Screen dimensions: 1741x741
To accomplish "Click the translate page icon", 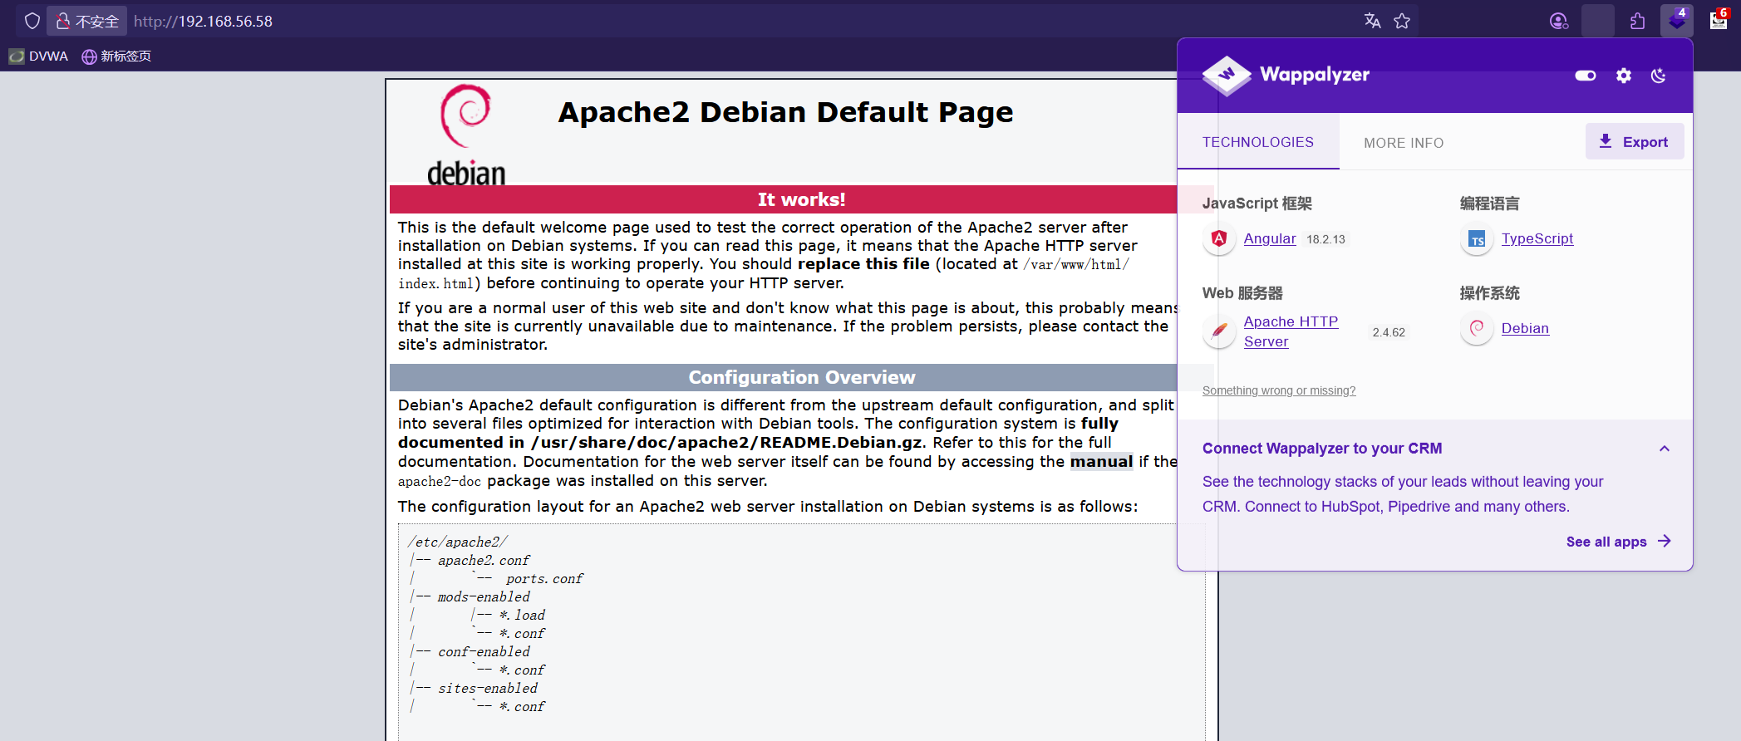I will tap(1372, 21).
